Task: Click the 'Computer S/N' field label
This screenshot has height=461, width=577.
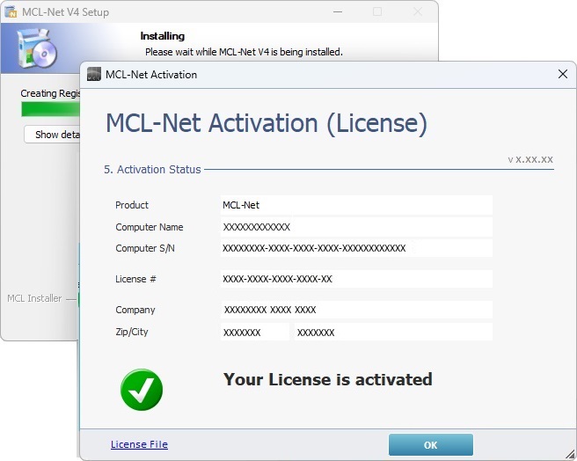Action: point(145,249)
